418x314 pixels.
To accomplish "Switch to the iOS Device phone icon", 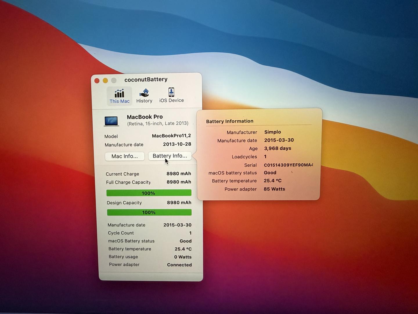I will [x=171, y=92].
